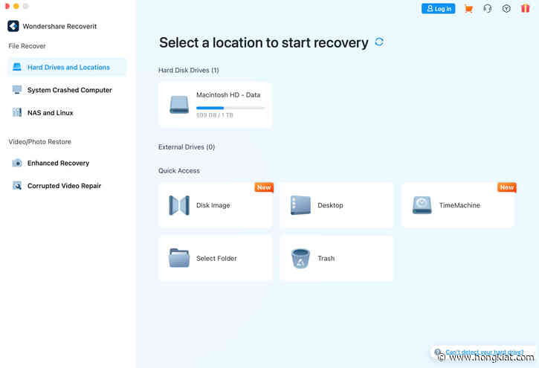
Task: Click the Hard Drives and Locations drive icon
Action: (x=17, y=67)
